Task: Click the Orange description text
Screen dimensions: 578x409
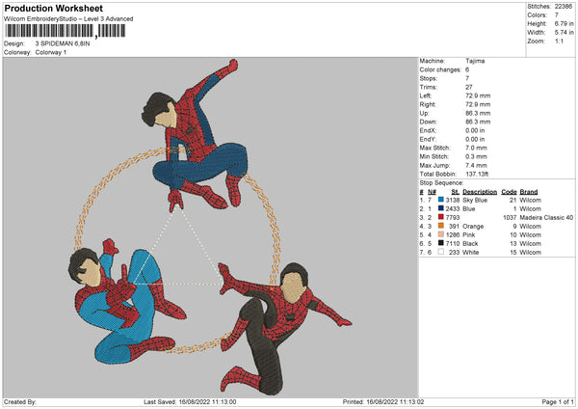Action: click(x=473, y=227)
